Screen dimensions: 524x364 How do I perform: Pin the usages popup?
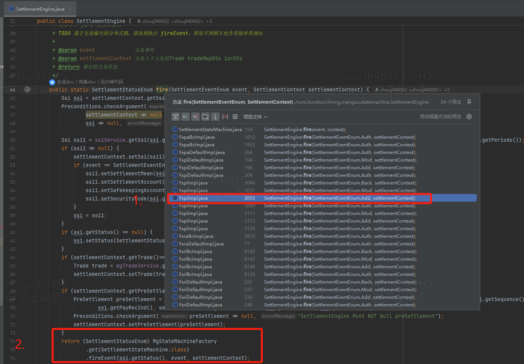(x=469, y=102)
